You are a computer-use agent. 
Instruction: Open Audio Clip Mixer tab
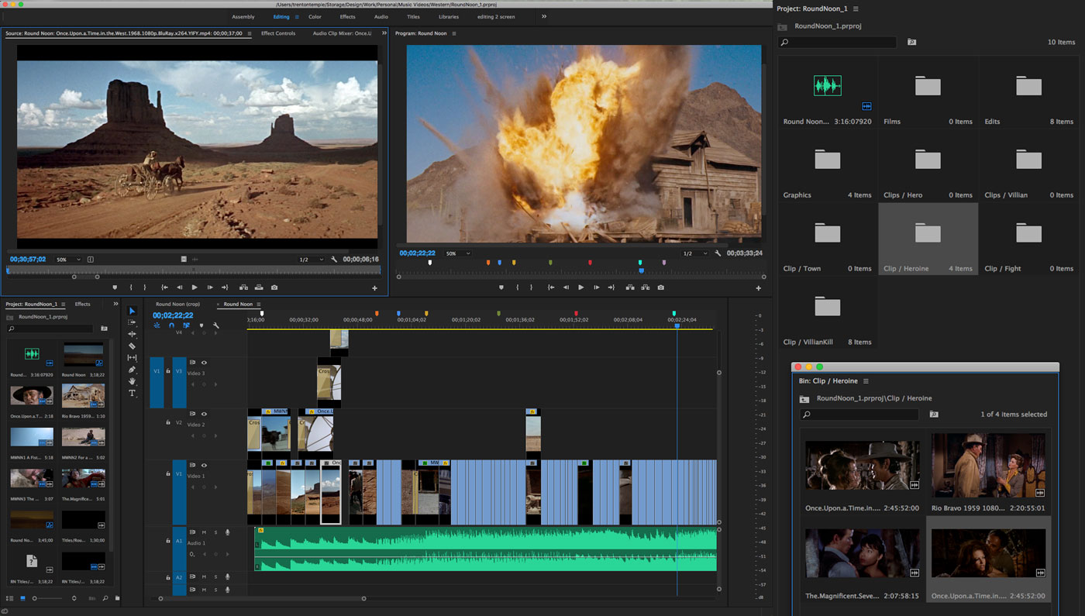pos(342,33)
